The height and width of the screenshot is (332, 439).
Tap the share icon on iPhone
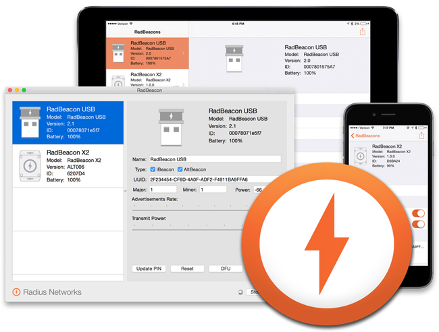pyautogui.click(x=421, y=136)
